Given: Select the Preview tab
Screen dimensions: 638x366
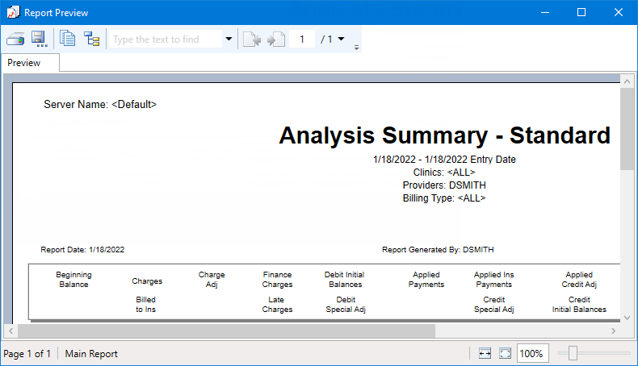Looking at the screenshot, I should [x=24, y=63].
